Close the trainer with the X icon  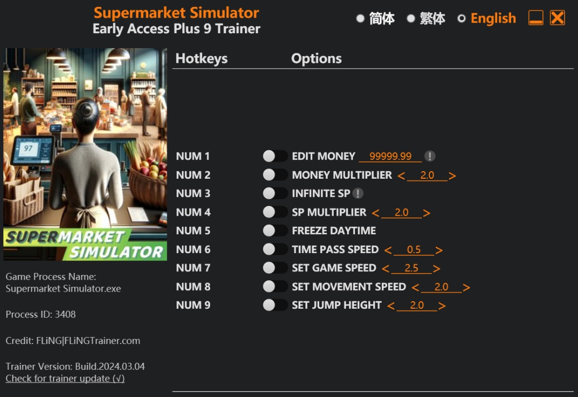click(x=557, y=18)
